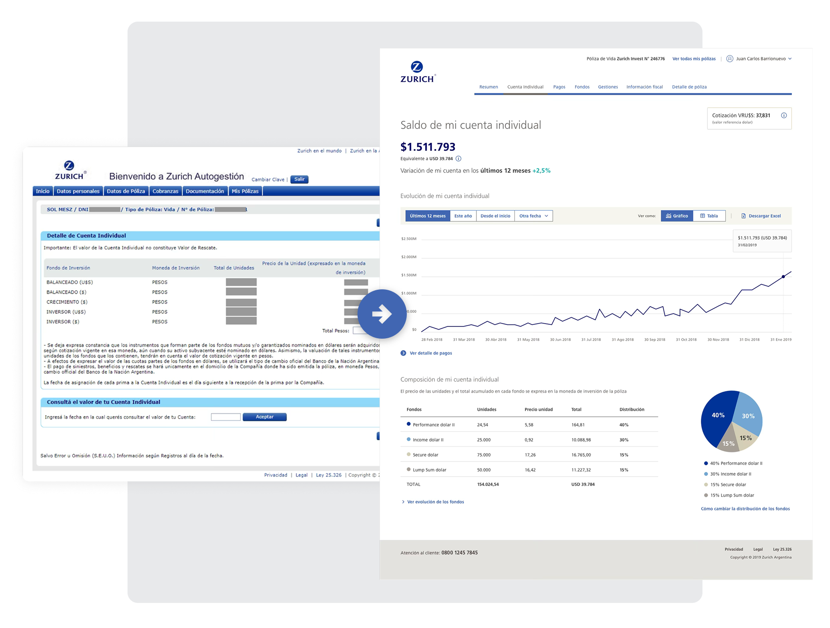The height and width of the screenshot is (628, 830).
Task: Click the Cambiar Clave link
Action: pos(268,179)
